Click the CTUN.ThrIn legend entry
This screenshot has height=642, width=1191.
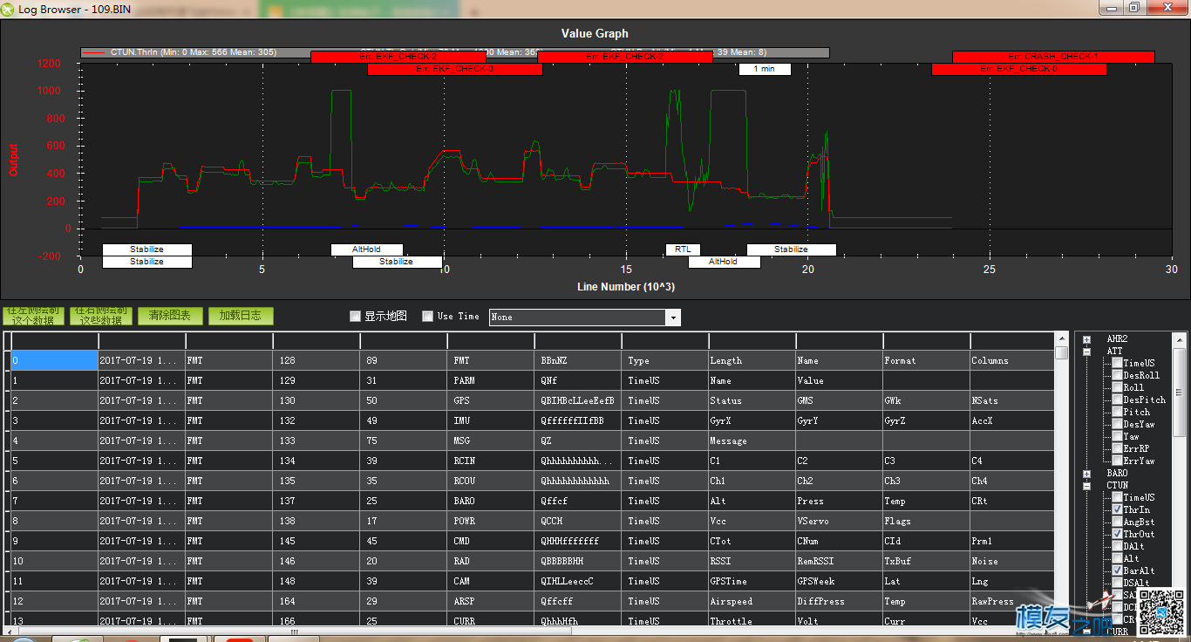click(x=180, y=52)
